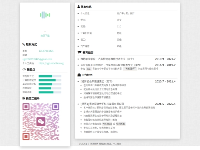Click the 个人信息 row label
Viewport: 200px width, 150px height.
coord(85,13)
